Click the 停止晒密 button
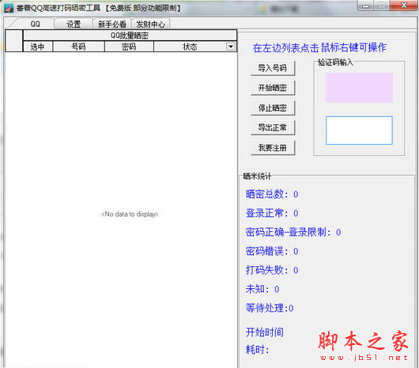 [x=273, y=108]
